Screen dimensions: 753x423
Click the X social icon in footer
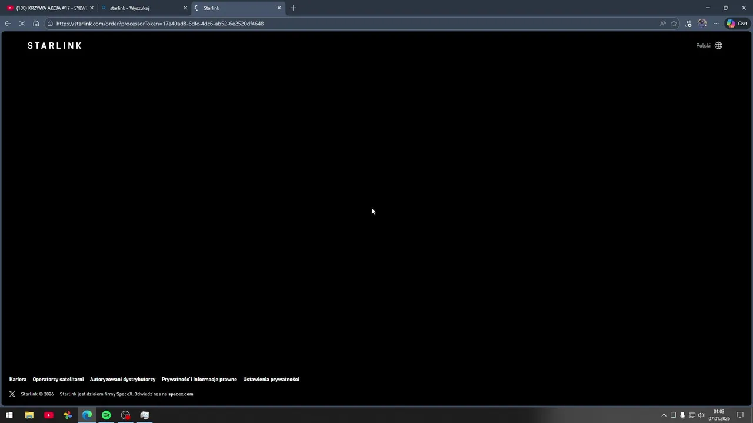[12, 394]
